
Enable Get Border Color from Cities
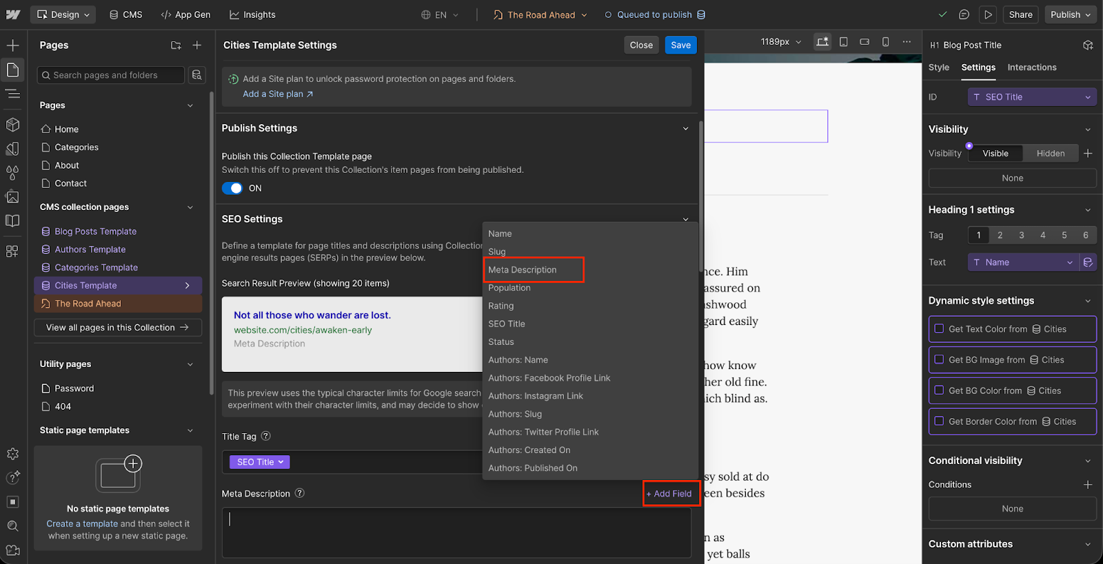939,421
